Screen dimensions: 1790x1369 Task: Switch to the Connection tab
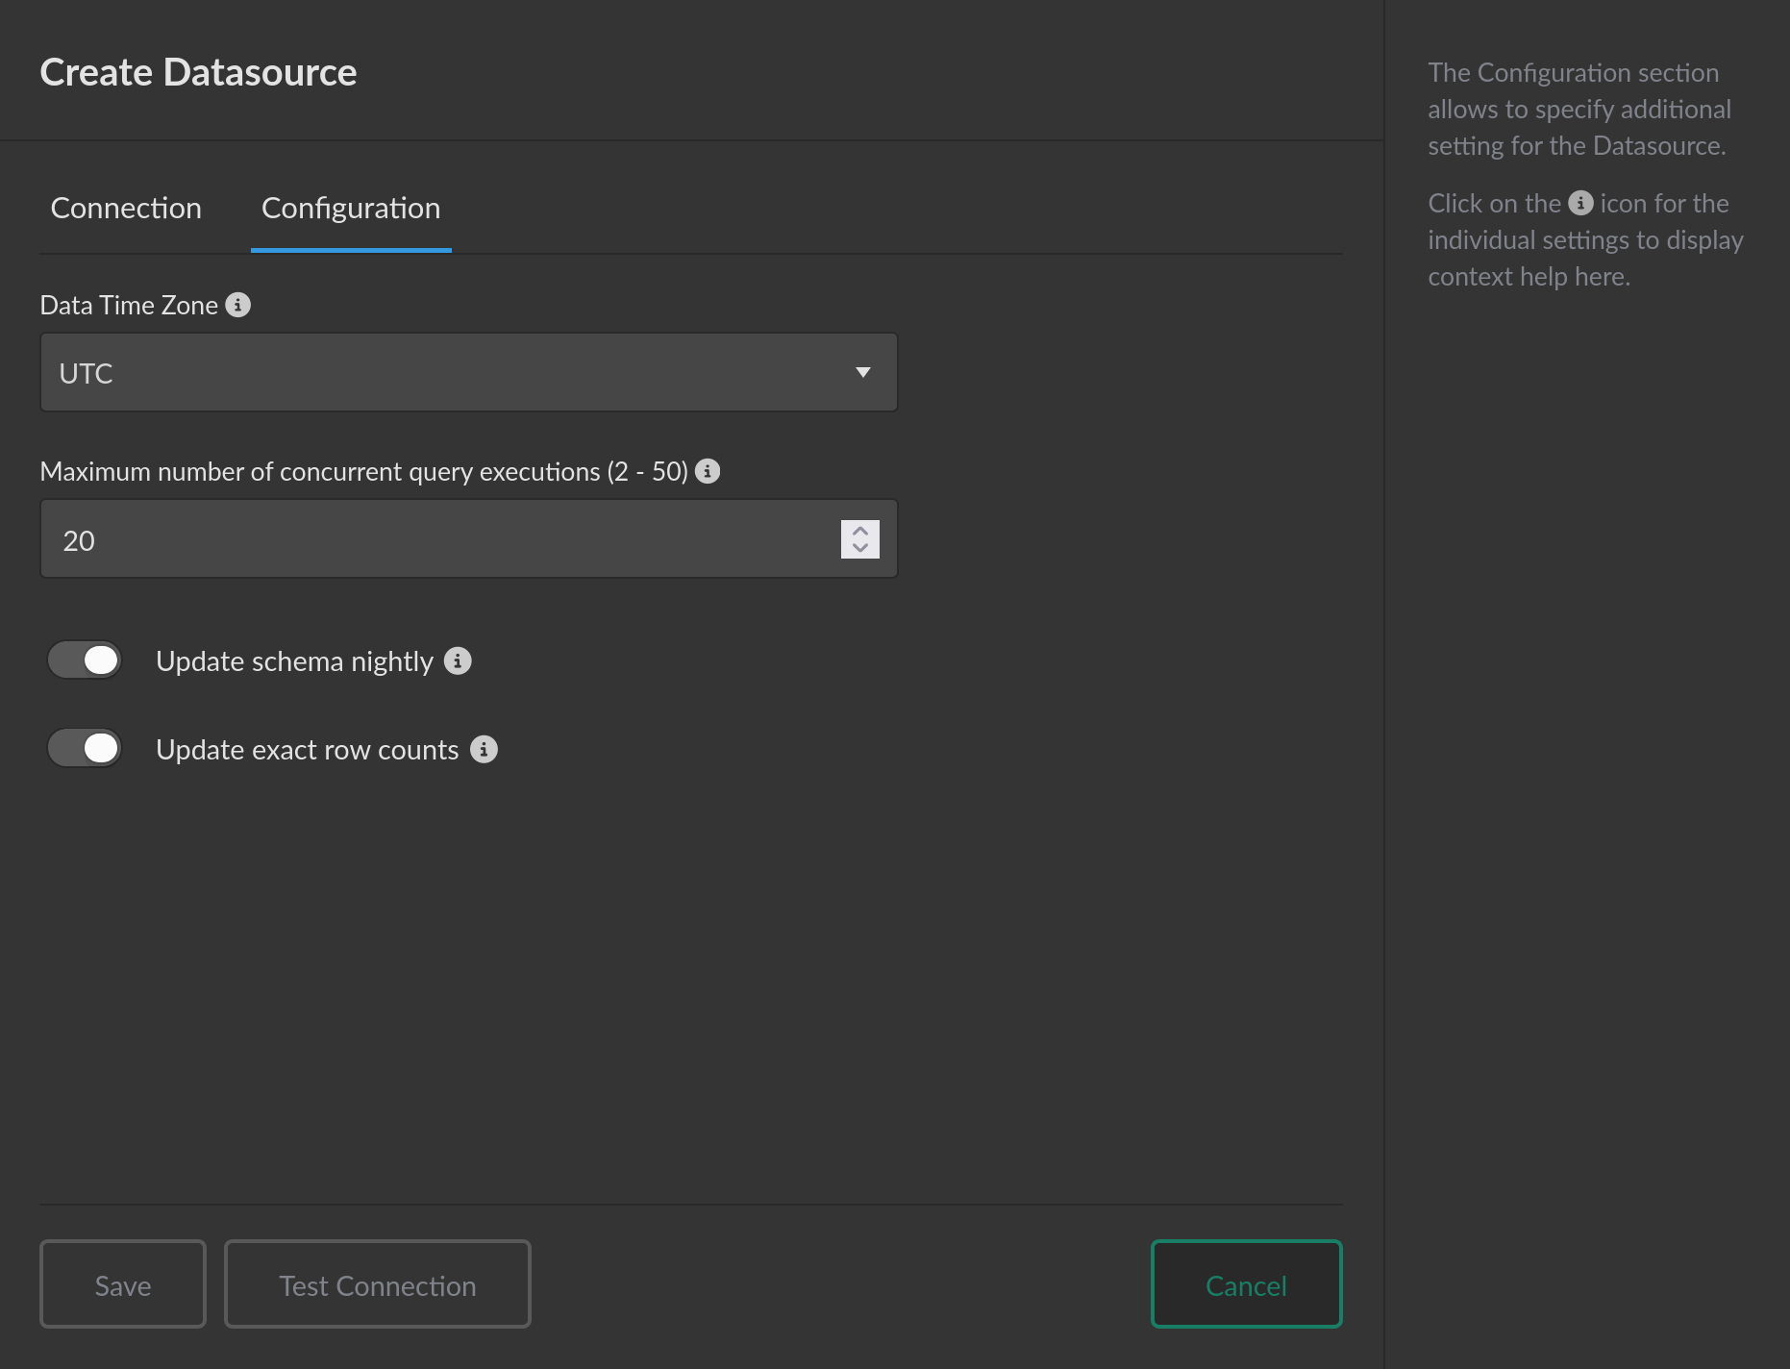(126, 208)
